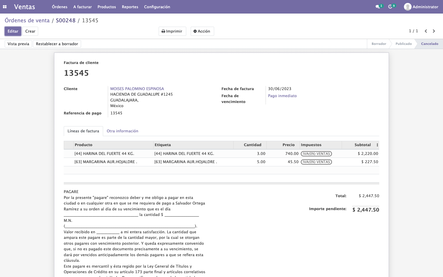
Task: Click the IVA(0%) VENTAS tag on harina row
Action: point(316,154)
